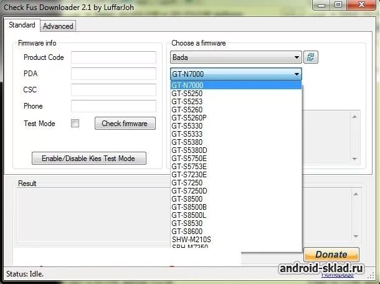Click firmware panel scrollbar down arrow
Viewport: 380px width, 284px height.
[355, 159]
